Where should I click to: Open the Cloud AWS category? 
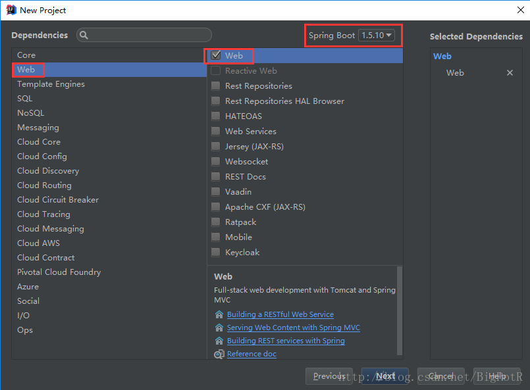(109, 243)
